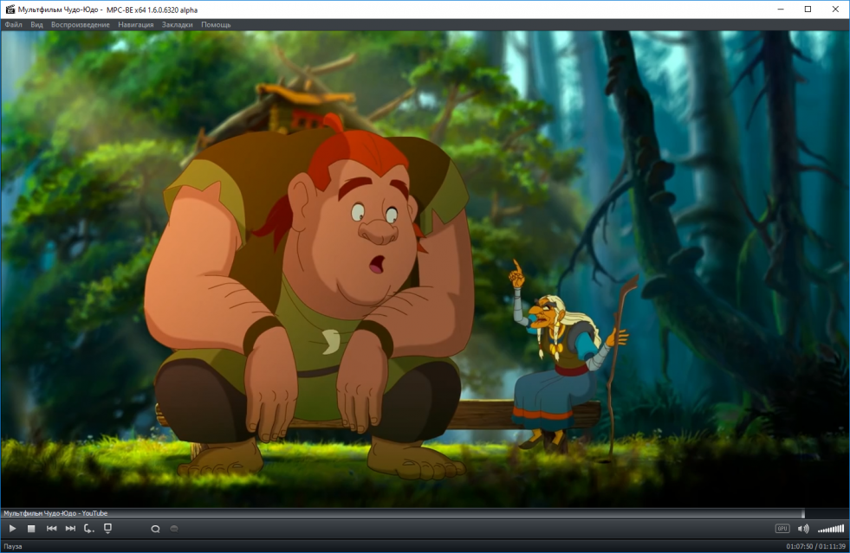Screen dimensions: 850x553
Task: Open the Закладки menu
Action: click(177, 24)
